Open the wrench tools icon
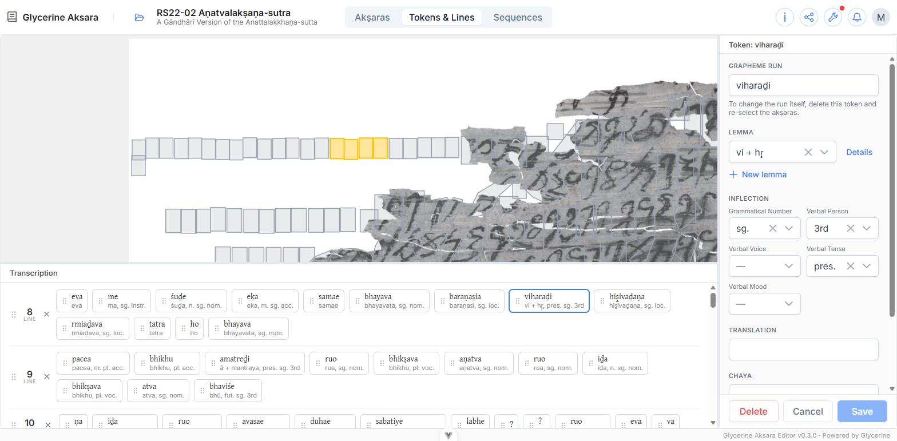The height and width of the screenshot is (441, 897). pos(833,17)
